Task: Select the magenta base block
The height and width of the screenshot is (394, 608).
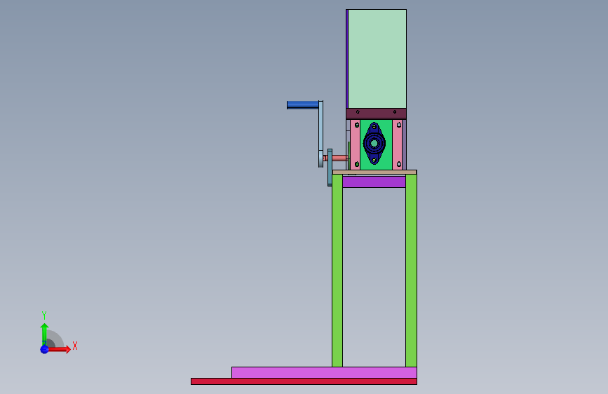Action: (x=324, y=373)
